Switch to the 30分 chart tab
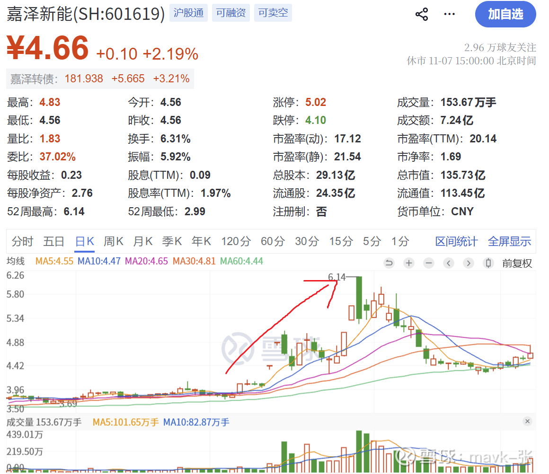 [x=307, y=241]
